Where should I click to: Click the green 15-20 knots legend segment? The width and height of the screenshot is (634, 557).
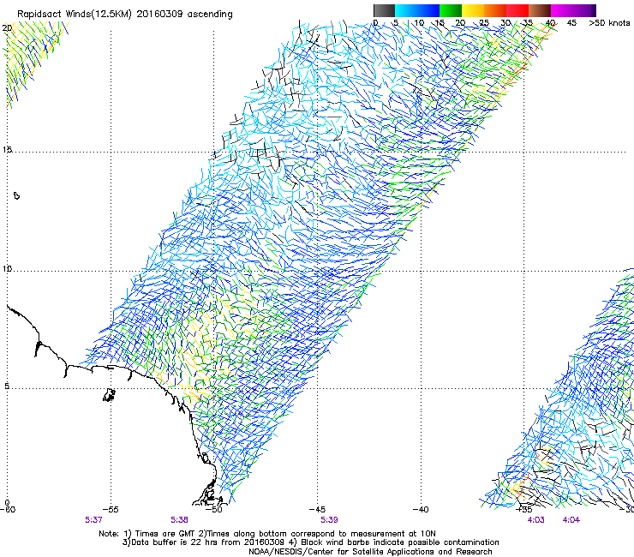pyautogui.click(x=451, y=10)
